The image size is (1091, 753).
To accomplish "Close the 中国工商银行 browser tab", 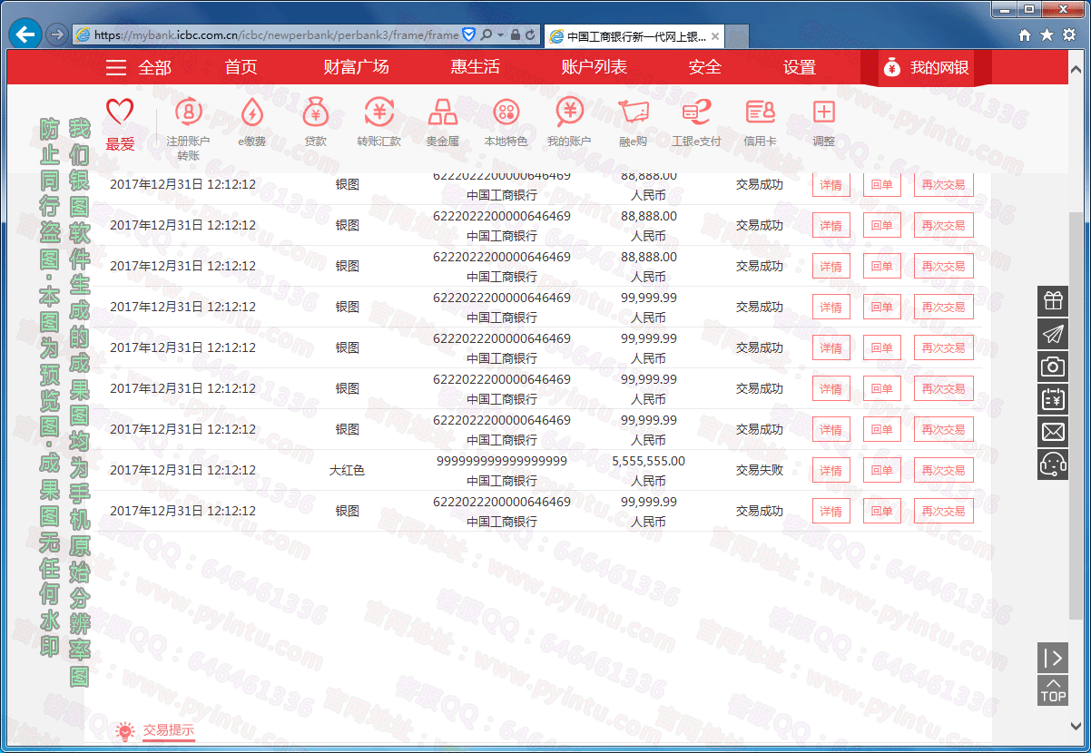I will coord(715,36).
